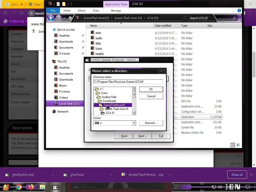Switch to large icons view at bottom right
This screenshot has height=192, width=256.
pyautogui.click(x=238, y=145)
